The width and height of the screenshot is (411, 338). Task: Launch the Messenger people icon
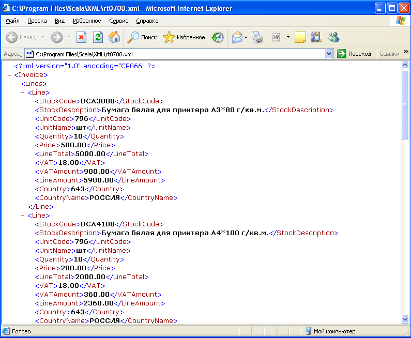click(333, 37)
